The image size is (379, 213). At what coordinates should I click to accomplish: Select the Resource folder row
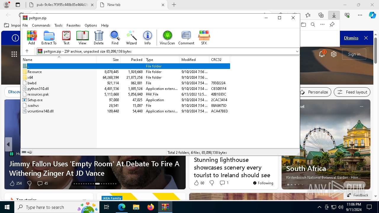(126, 72)
